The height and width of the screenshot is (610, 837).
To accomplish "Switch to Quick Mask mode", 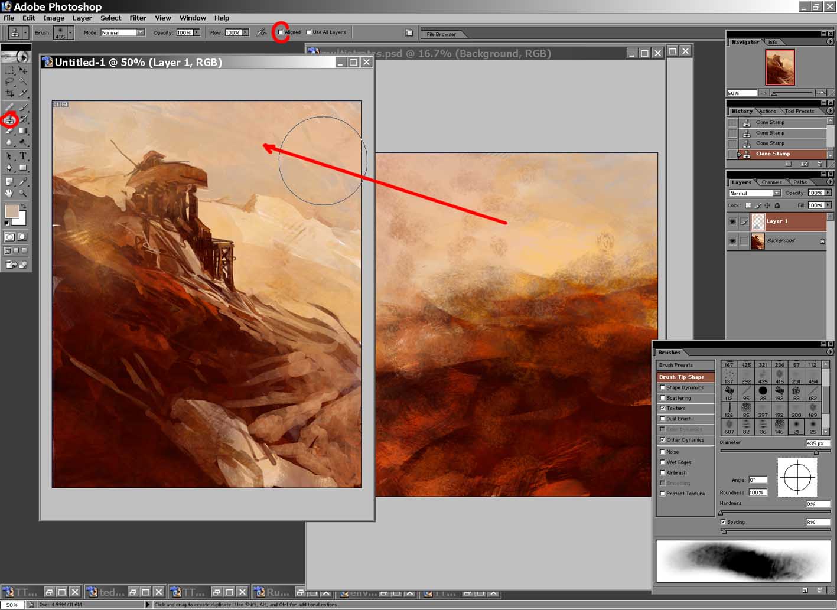I will pyautogui.click(x=22, y=237).
